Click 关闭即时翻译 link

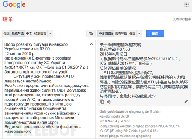pos(182,19)
